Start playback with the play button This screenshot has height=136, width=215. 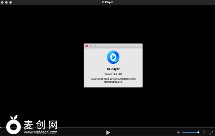[108, 132]
